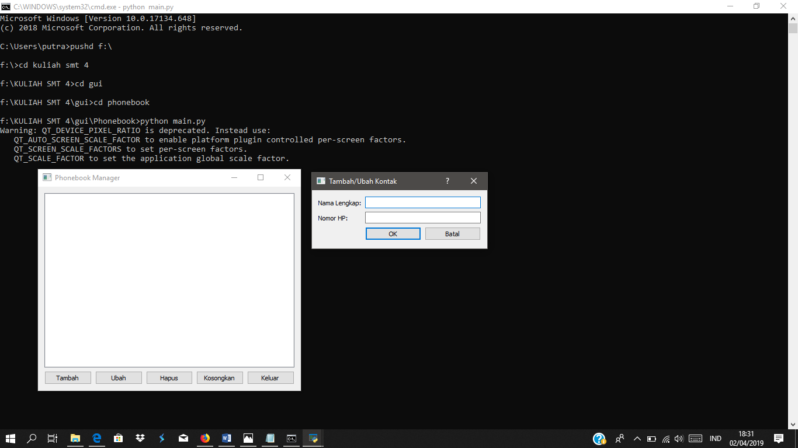This screenshot has width=798, height=448.
Task: Open Sticky Notes from the taskbar
Action: (269, 438)
